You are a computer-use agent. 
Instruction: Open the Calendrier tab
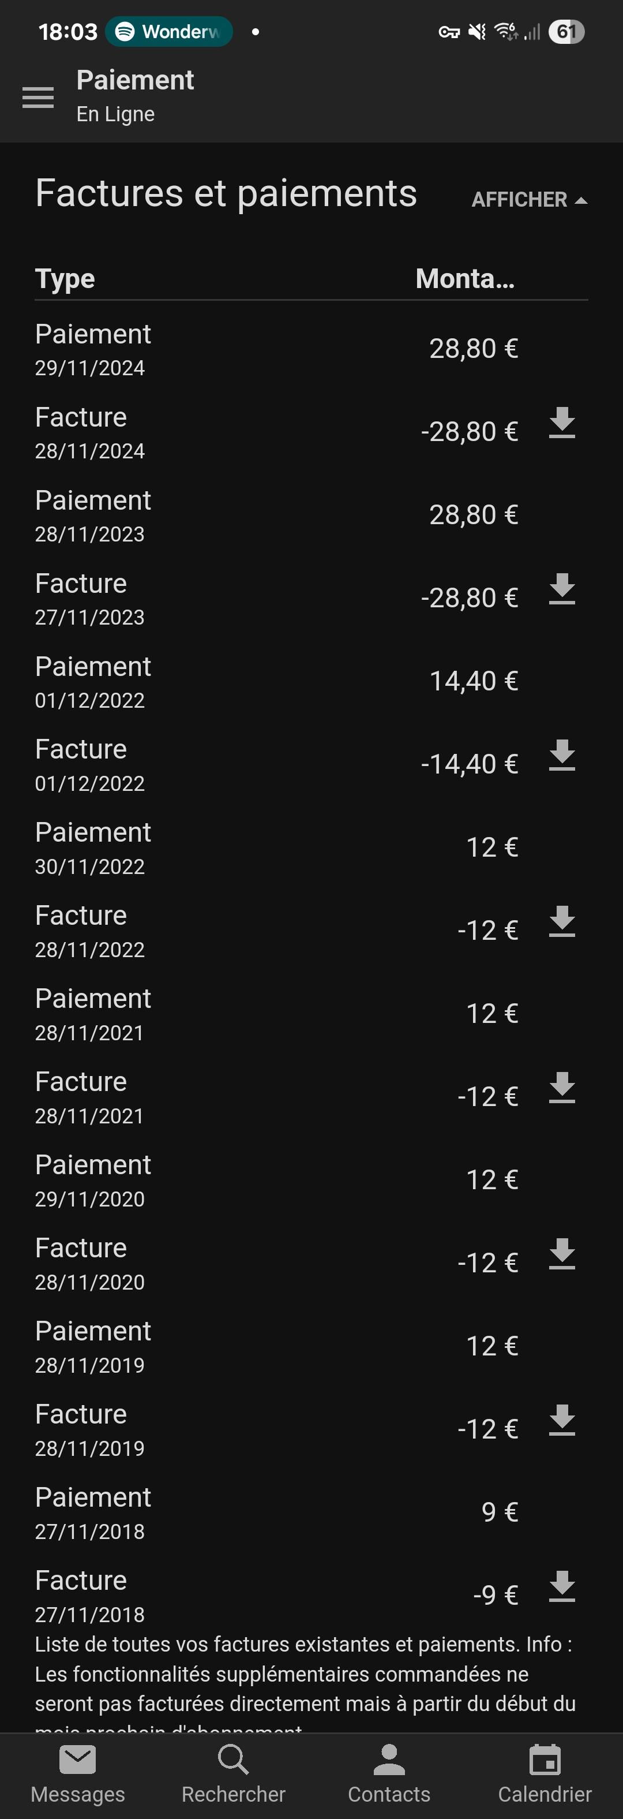(545, 1775)
